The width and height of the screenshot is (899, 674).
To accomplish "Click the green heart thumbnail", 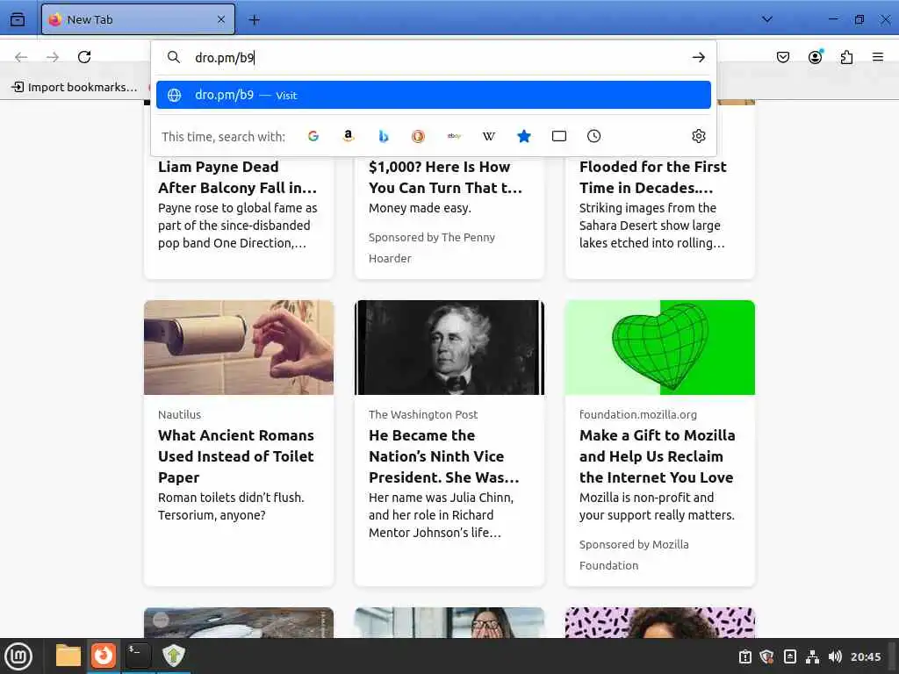I will tap(660, 348).
